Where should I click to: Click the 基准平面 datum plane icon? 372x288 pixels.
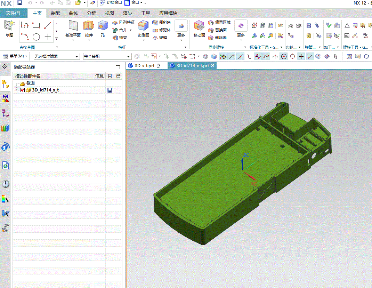pyautogui.click(x=73, y=25)
